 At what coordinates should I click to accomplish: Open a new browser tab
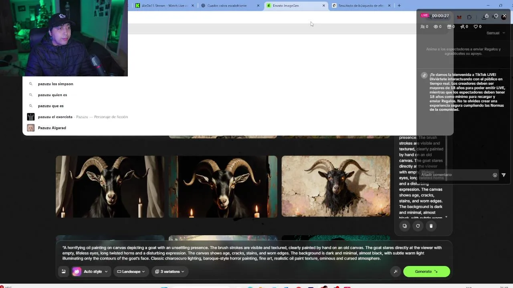[x=399, y=6]
